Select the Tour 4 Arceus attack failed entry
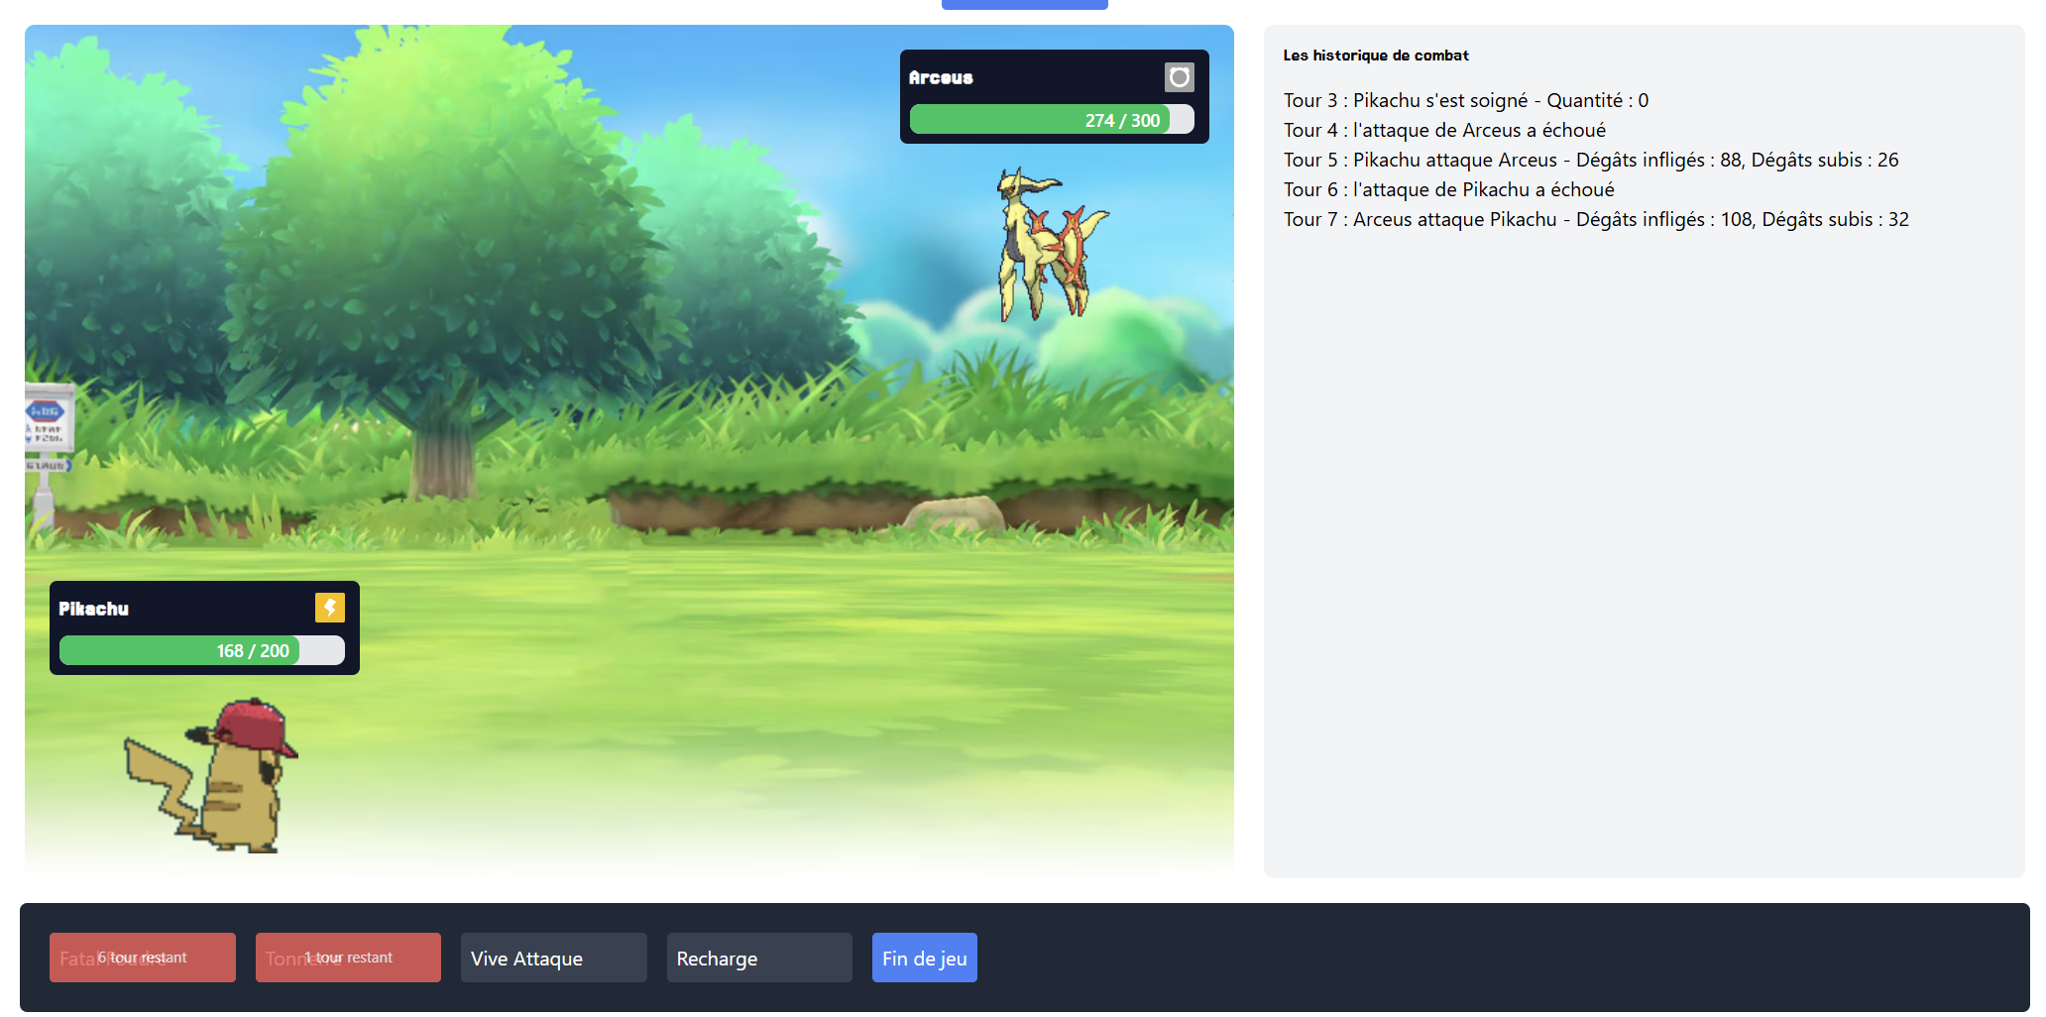The height and width of the screenshot is (1017, 2046). tap(1444, 130)
